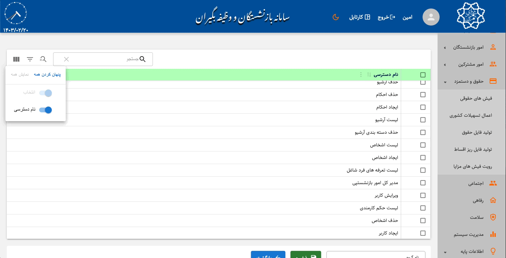Click the user avatar icon
506x258 pixels.
431,17
